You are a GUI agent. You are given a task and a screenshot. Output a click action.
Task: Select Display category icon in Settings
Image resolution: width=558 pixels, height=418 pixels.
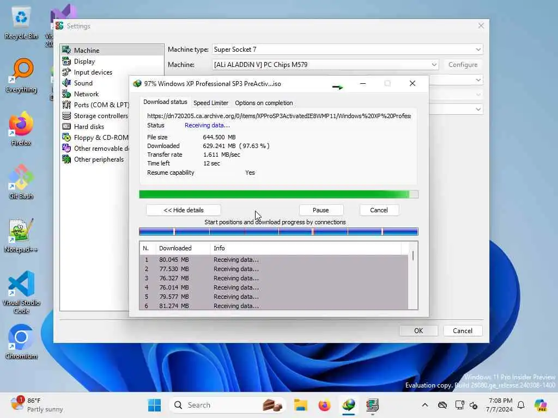click(x=66, y=61)
